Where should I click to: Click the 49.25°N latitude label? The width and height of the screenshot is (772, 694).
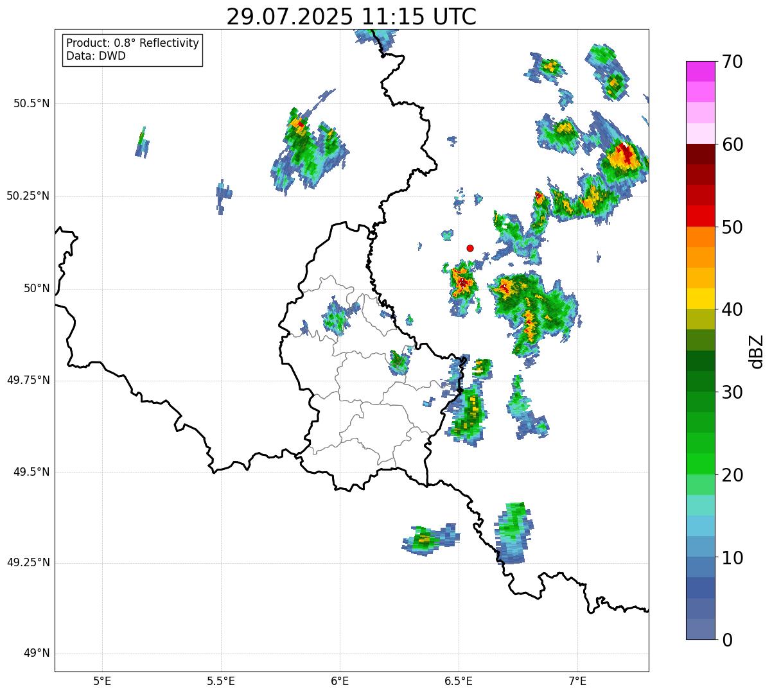(x=28, y=562)
